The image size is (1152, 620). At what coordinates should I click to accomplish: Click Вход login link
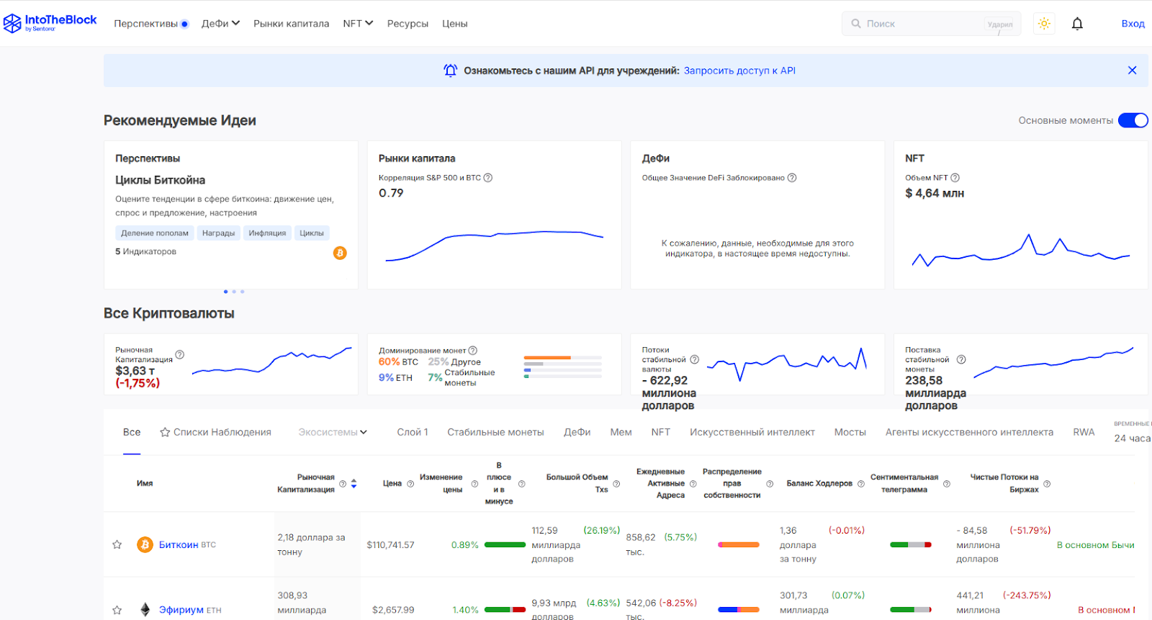point(1133,24)
